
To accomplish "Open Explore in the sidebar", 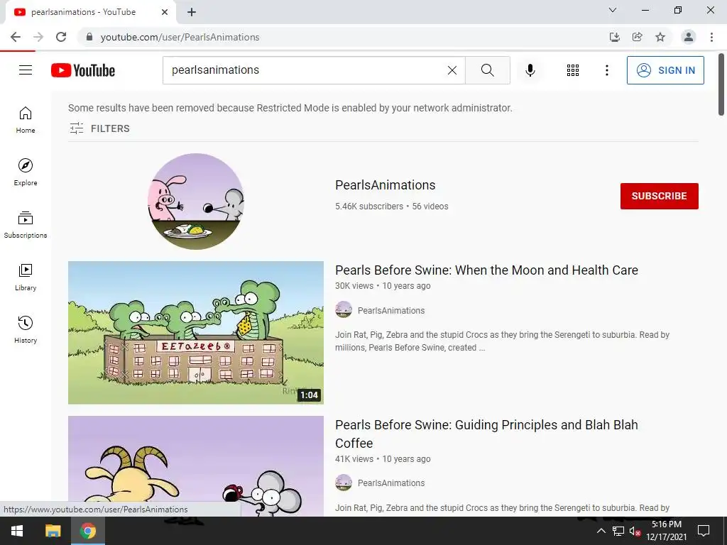I will pos(26,172).
